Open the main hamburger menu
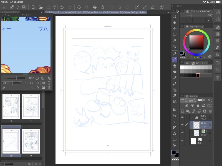 pyautogui.click(x=4, y=7)
